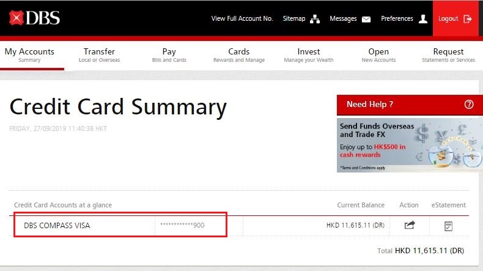Click the share action icon for DBS Compass Visa
This screenshot has height=271, width=483.
409,226
